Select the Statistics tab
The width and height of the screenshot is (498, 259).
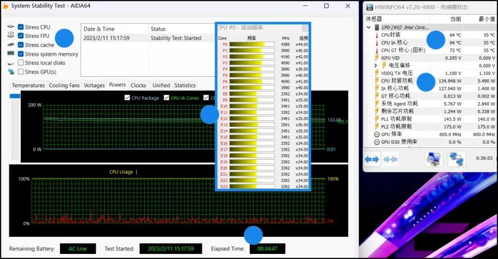pyautogui.click(x=185, y=85)
